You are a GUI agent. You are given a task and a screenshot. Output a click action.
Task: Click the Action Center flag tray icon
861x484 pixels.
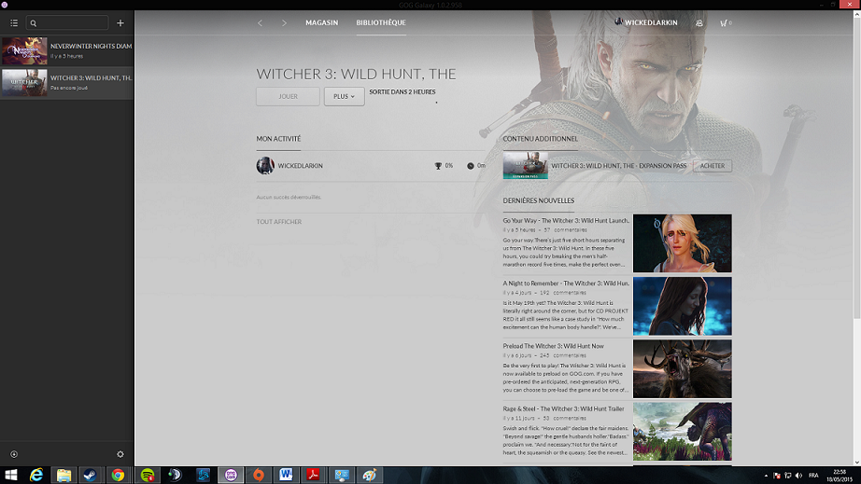point(776,476)
